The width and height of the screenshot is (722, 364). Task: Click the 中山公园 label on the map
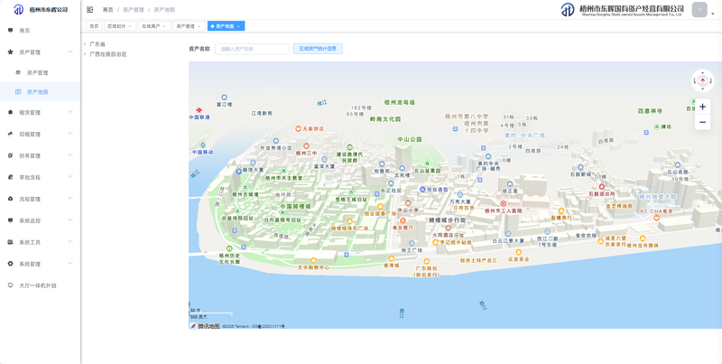click(410, 139)
